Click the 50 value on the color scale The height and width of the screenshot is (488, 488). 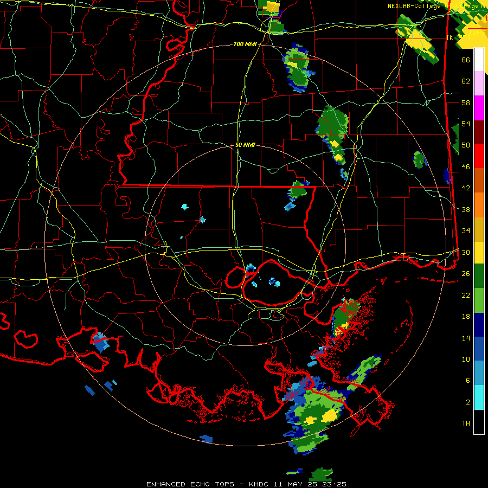tap(466, 145)
